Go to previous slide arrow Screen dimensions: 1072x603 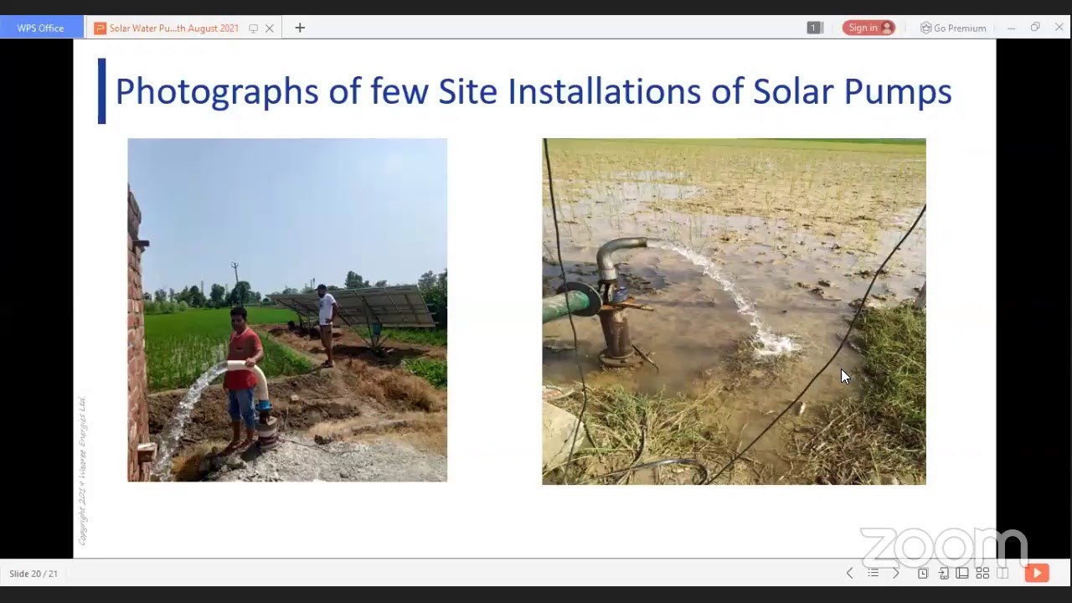(849, 573)
